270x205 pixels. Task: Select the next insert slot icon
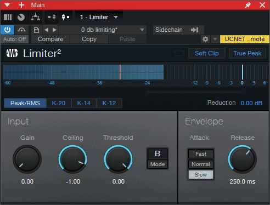(x=65, y=17)
